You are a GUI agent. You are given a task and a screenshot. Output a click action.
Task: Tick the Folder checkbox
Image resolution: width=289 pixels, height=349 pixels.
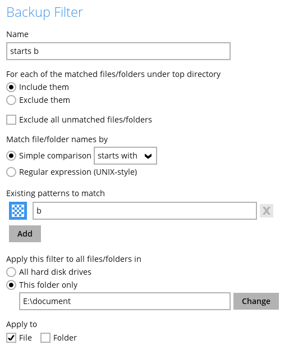coord(45,338)
